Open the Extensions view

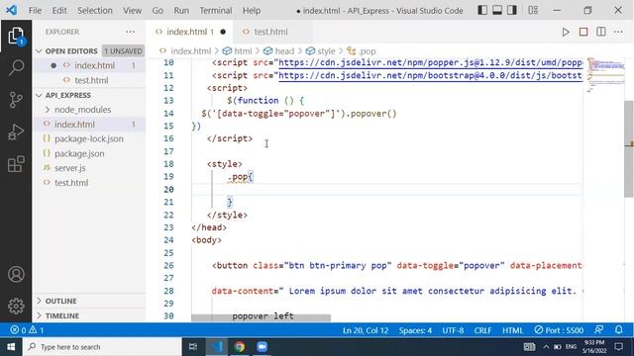click(x=16, y=164)
